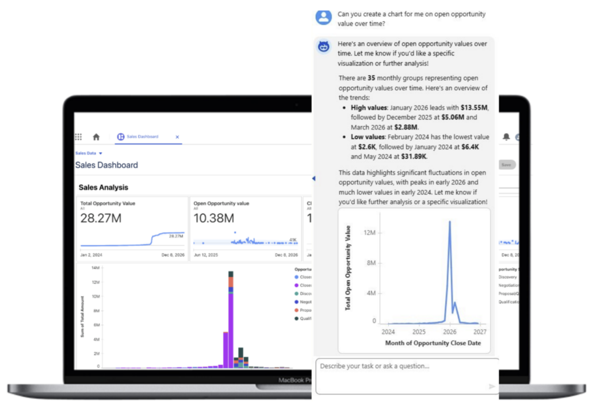
Task: Click the orange Proposal legend swatch
Action: (296, 310)
